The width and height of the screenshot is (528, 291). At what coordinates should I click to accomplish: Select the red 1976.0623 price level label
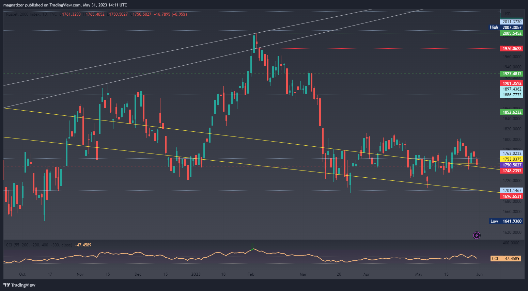point(512,49)
